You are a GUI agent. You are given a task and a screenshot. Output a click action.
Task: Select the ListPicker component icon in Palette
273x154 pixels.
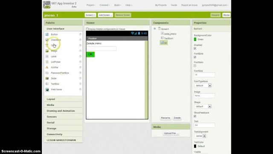point(47,62)
